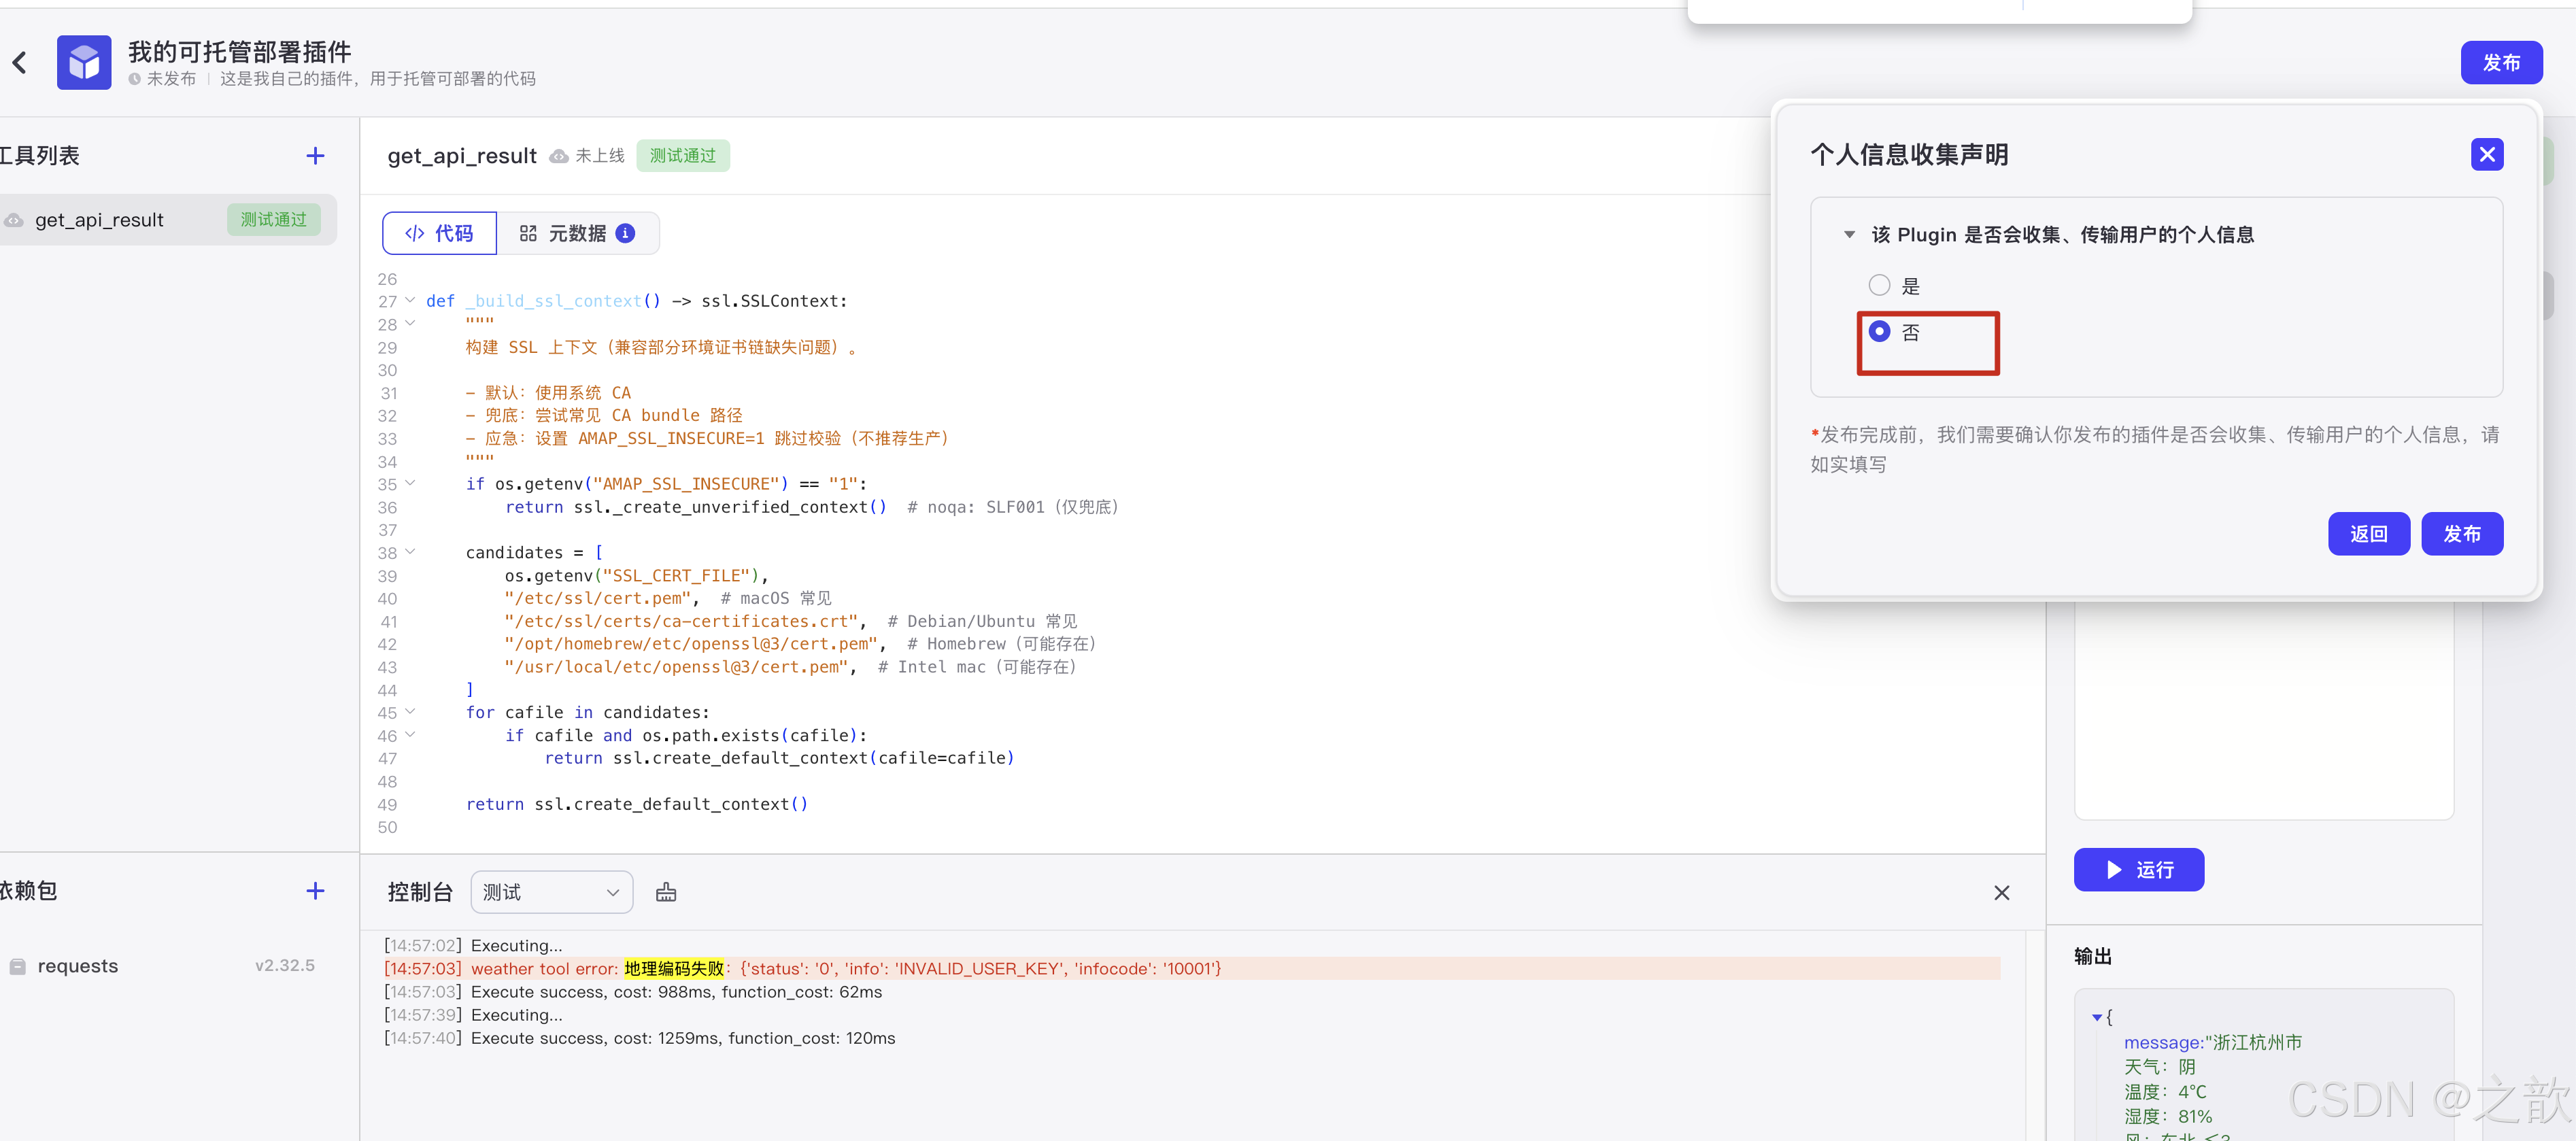This screenshot has width=2576, height=1141.
Task: Add a new tool with plus icon
Action: 315,156
